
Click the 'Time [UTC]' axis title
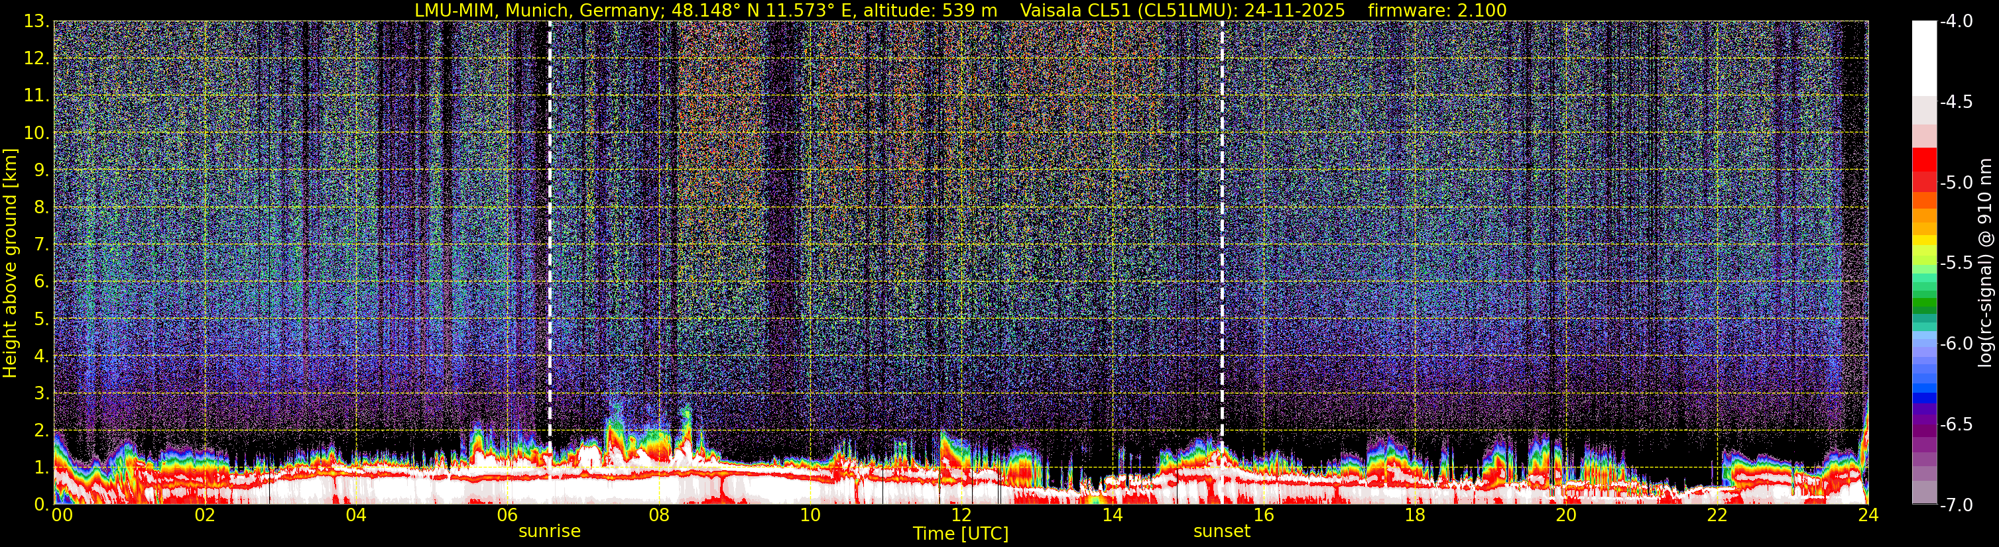961,534
